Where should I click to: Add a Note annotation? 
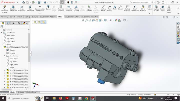point(115,7)
